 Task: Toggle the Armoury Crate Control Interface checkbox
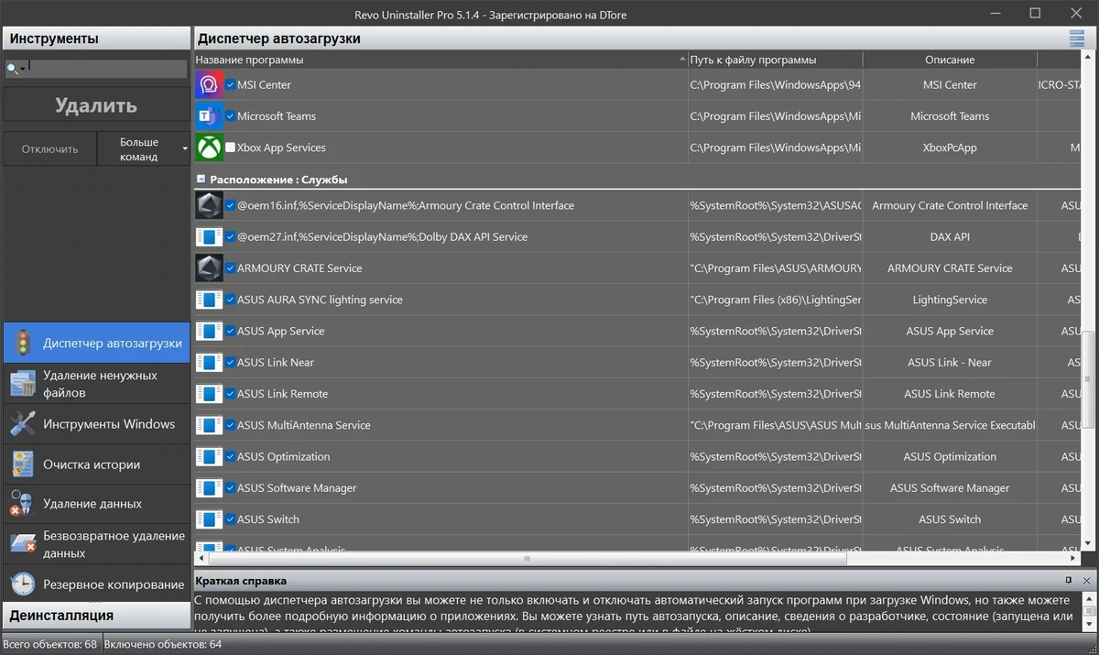pos(231,206)
